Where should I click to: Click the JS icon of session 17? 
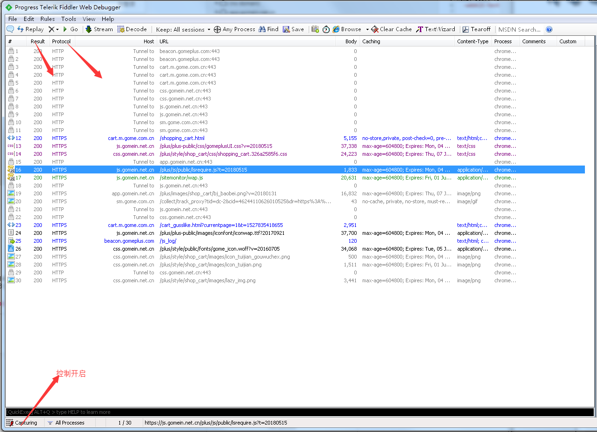point(11,178)
